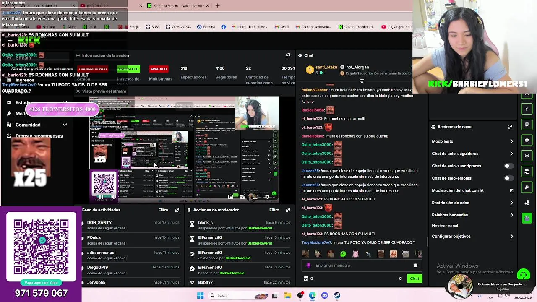This screenshot has width=537, height=302.
Task: Open the green headset support button
Action: (523, 275)
